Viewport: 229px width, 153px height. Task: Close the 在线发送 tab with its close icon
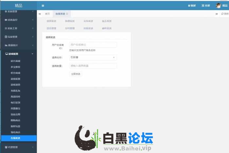(x=67, y=14)
